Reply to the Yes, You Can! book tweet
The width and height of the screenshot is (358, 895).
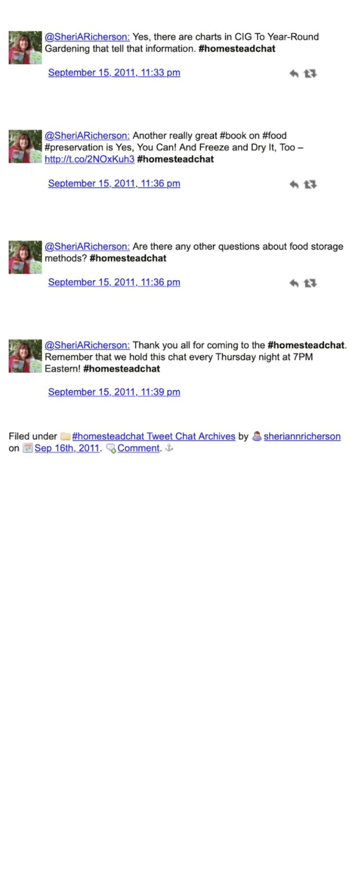[294, 185]
